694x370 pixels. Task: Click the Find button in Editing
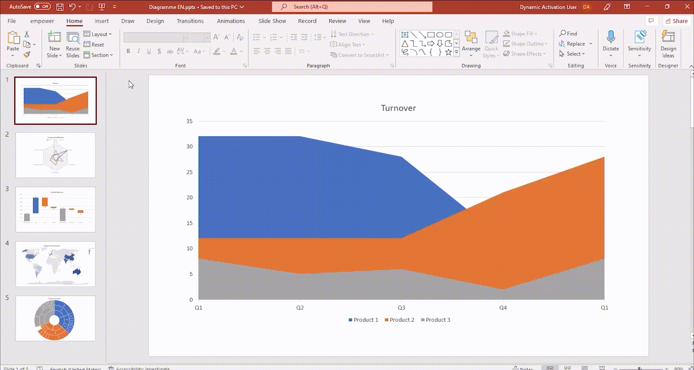(568, 34)
